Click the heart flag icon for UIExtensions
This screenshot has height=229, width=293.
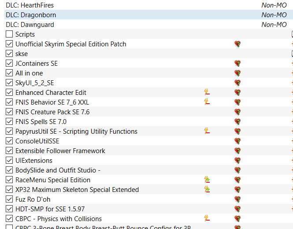237,161
